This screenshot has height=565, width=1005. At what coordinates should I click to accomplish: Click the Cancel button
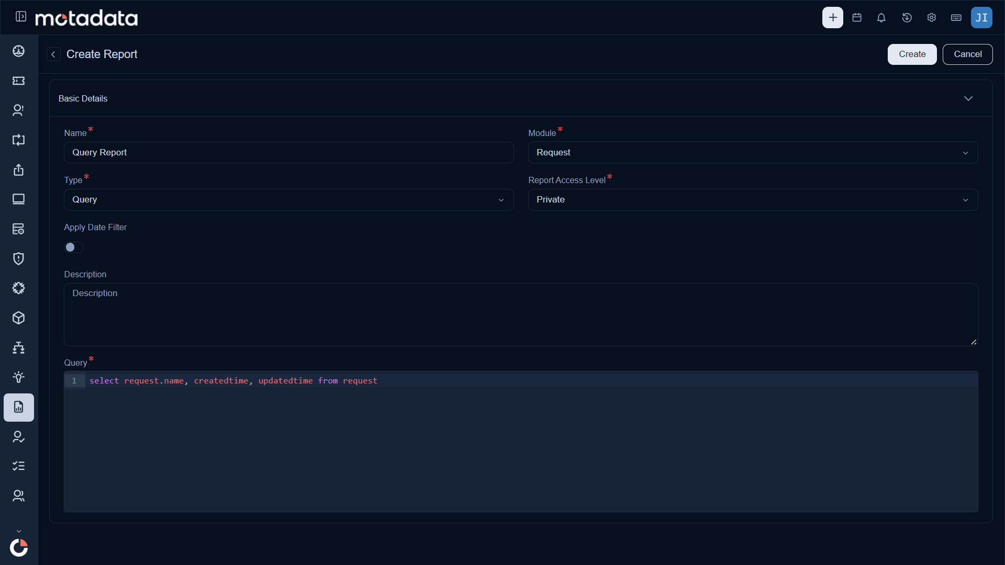967,54
